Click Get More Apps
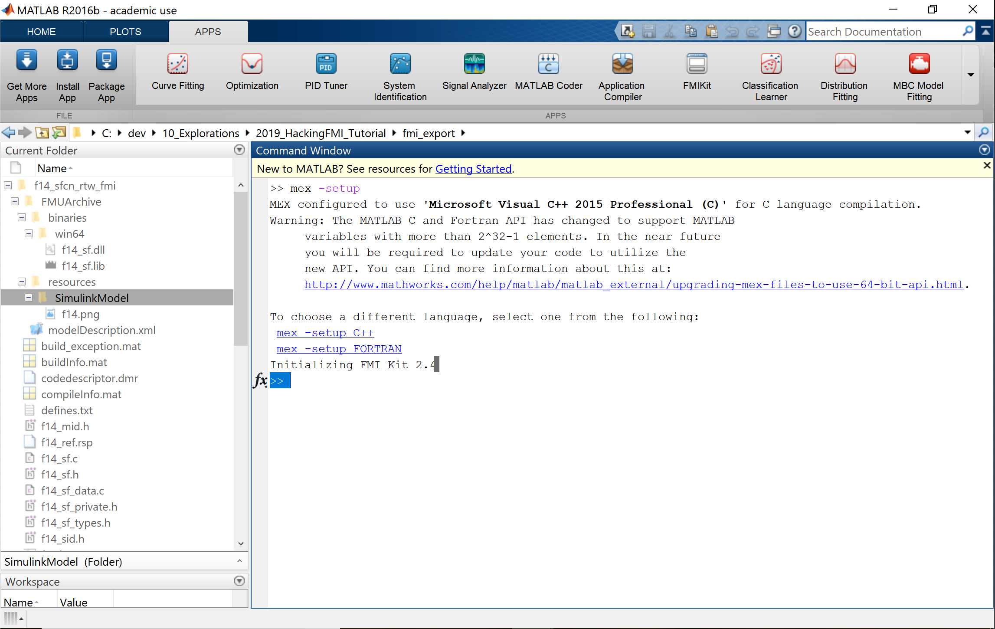The width and height of the screenshot is (995, 629). point(26,74)
